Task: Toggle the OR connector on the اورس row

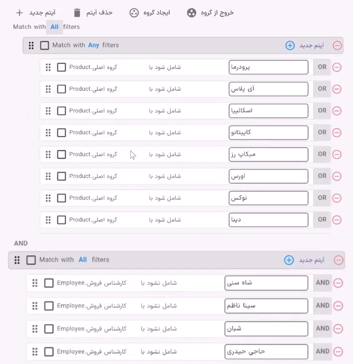Action: (x=322, y=176)
